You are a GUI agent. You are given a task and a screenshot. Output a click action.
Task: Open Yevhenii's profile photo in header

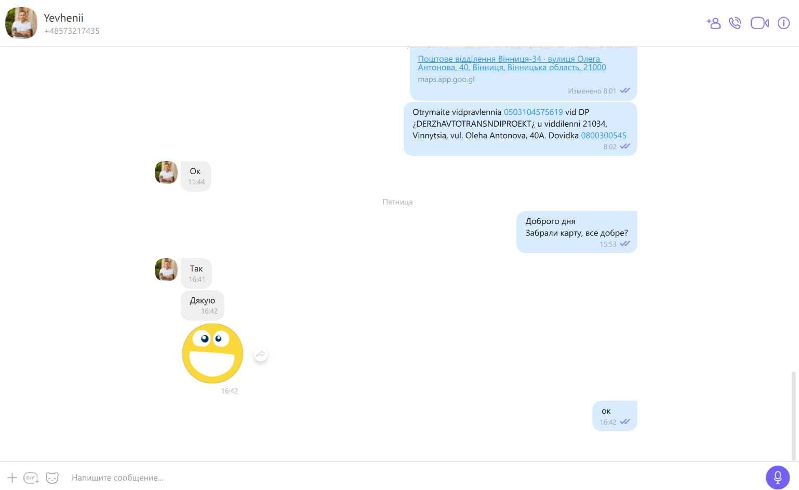pos(21,23)
